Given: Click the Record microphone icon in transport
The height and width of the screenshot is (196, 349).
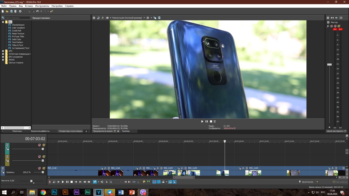Looking at the screenshot, I should click(50, 182).
